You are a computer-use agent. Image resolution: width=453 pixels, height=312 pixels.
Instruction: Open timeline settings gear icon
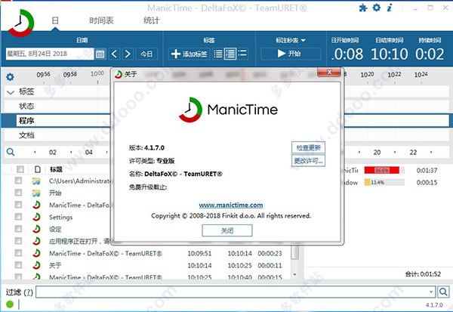tap(10, 77)
